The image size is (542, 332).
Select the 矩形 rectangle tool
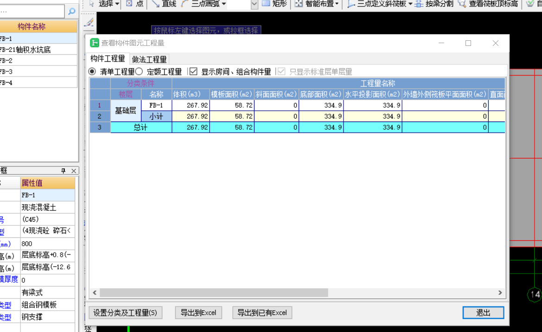[275, 4]
